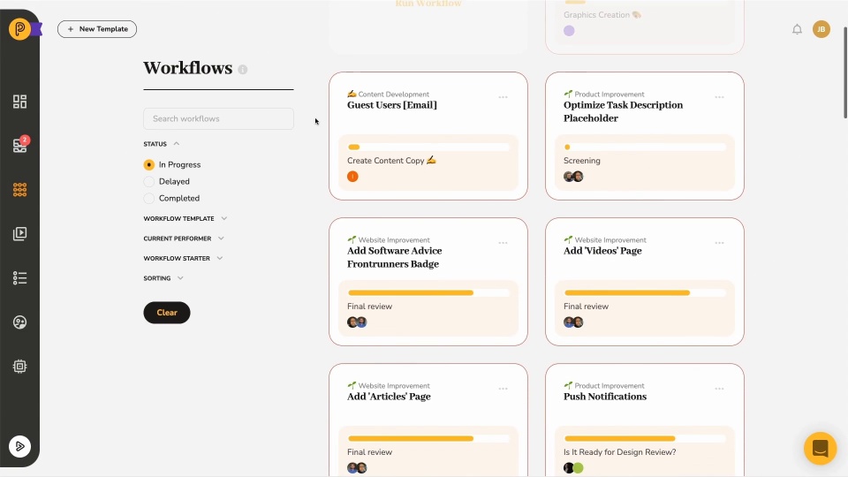
Task: Open Optimize Task Description Placeholder workflow
Action: tap(623, 111)
